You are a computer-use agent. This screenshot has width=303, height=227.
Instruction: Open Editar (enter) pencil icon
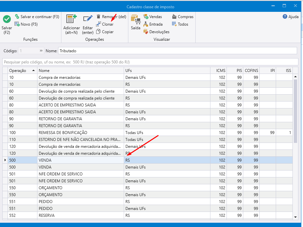[88, 19]
